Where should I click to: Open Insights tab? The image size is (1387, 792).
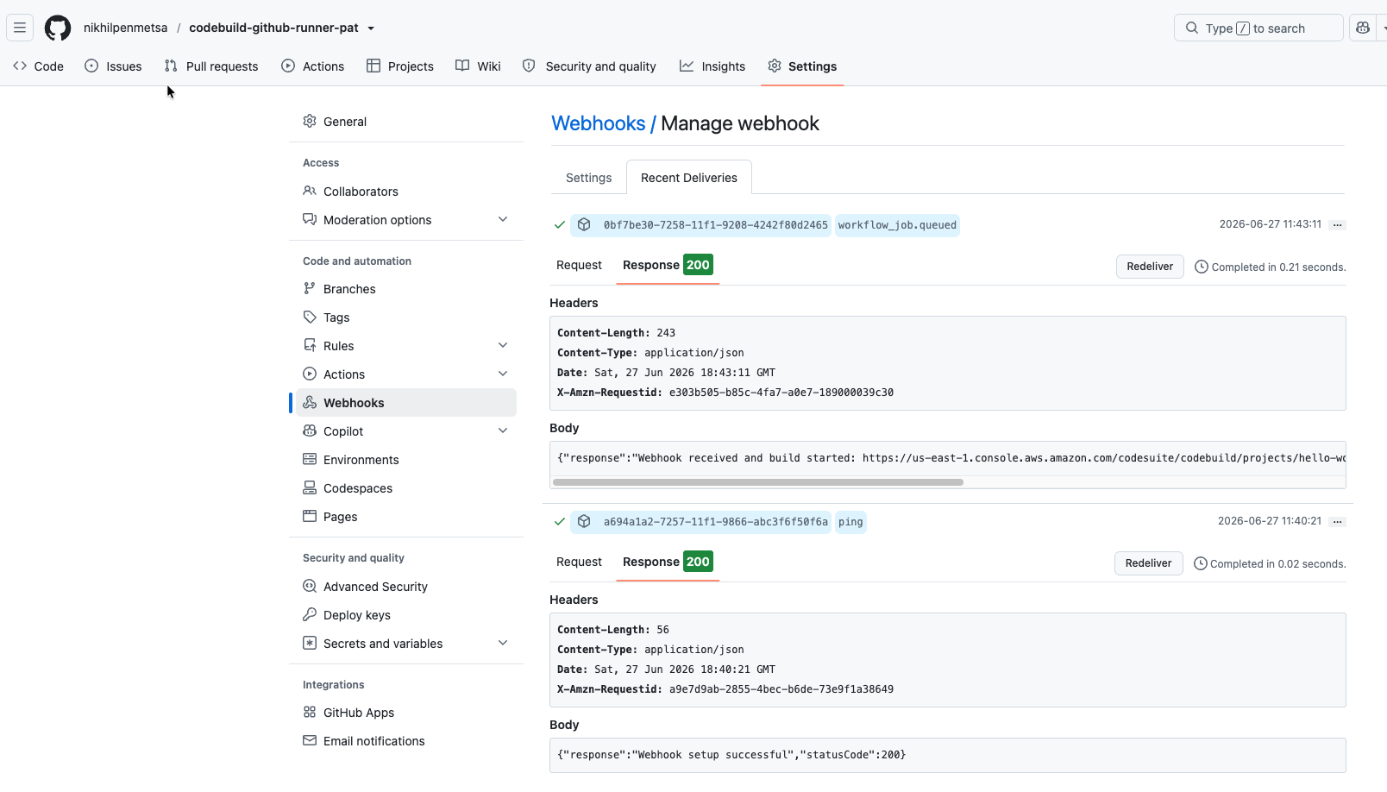pyautogui.click(x=712, y=66)
